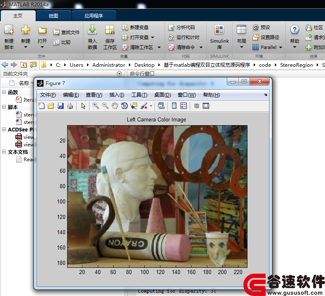
Task: Click Desktop in the path bar
Action: 144,65
